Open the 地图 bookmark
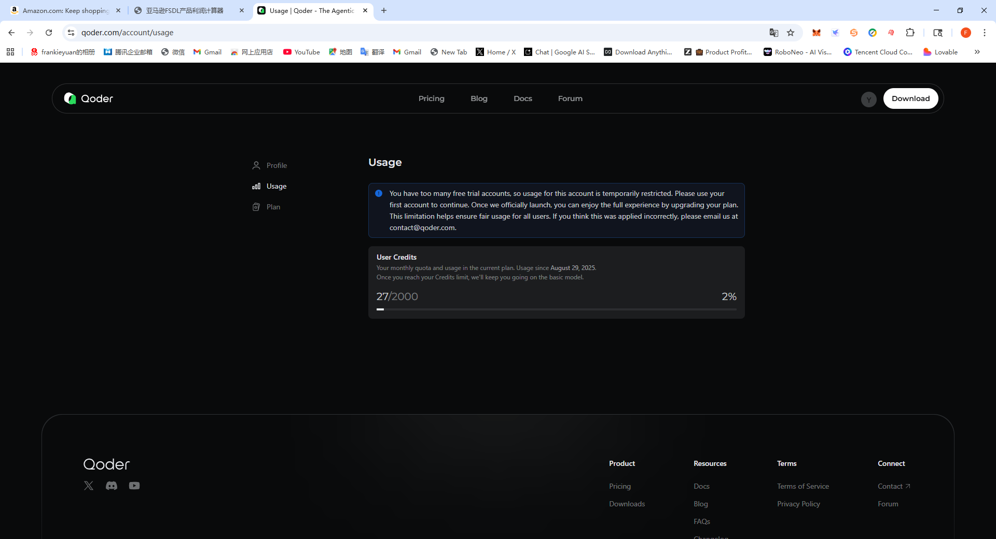996x539 pixels. (340, 52)
